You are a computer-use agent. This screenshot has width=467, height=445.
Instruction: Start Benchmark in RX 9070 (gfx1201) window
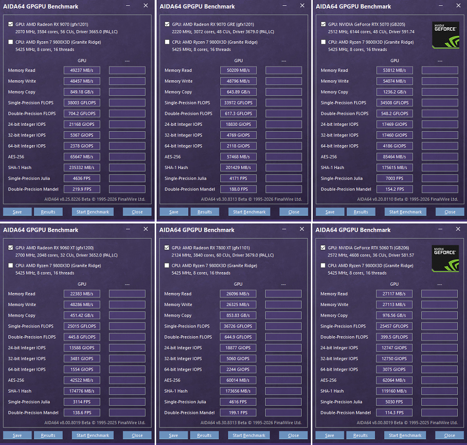[x=92, y=212]
